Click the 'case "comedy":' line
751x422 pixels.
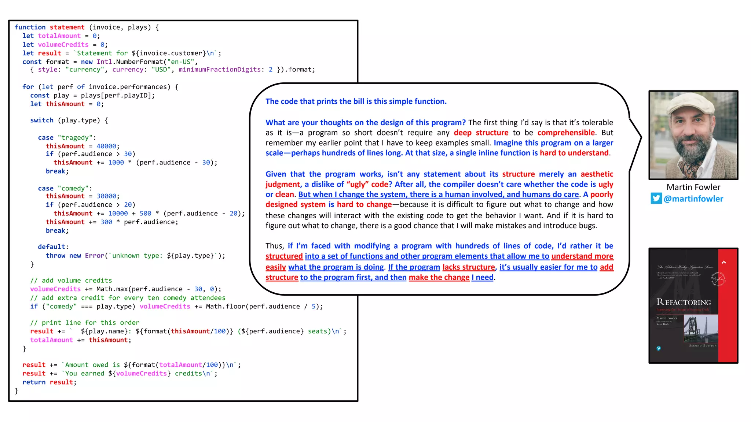pyautogui.click(x=65, y=188)
